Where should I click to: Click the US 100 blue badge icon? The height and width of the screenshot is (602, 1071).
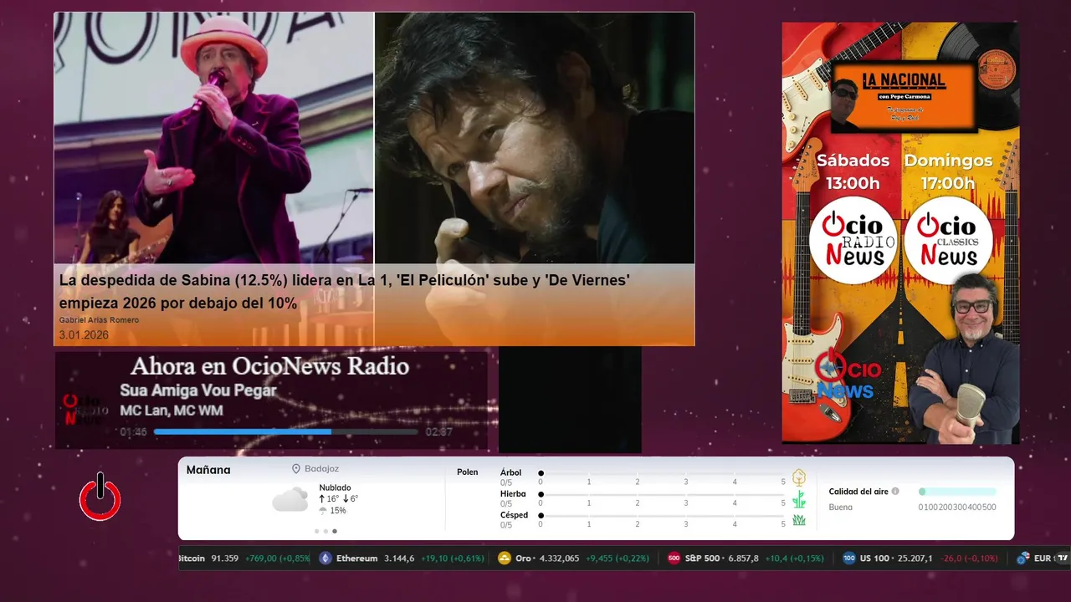848,559
